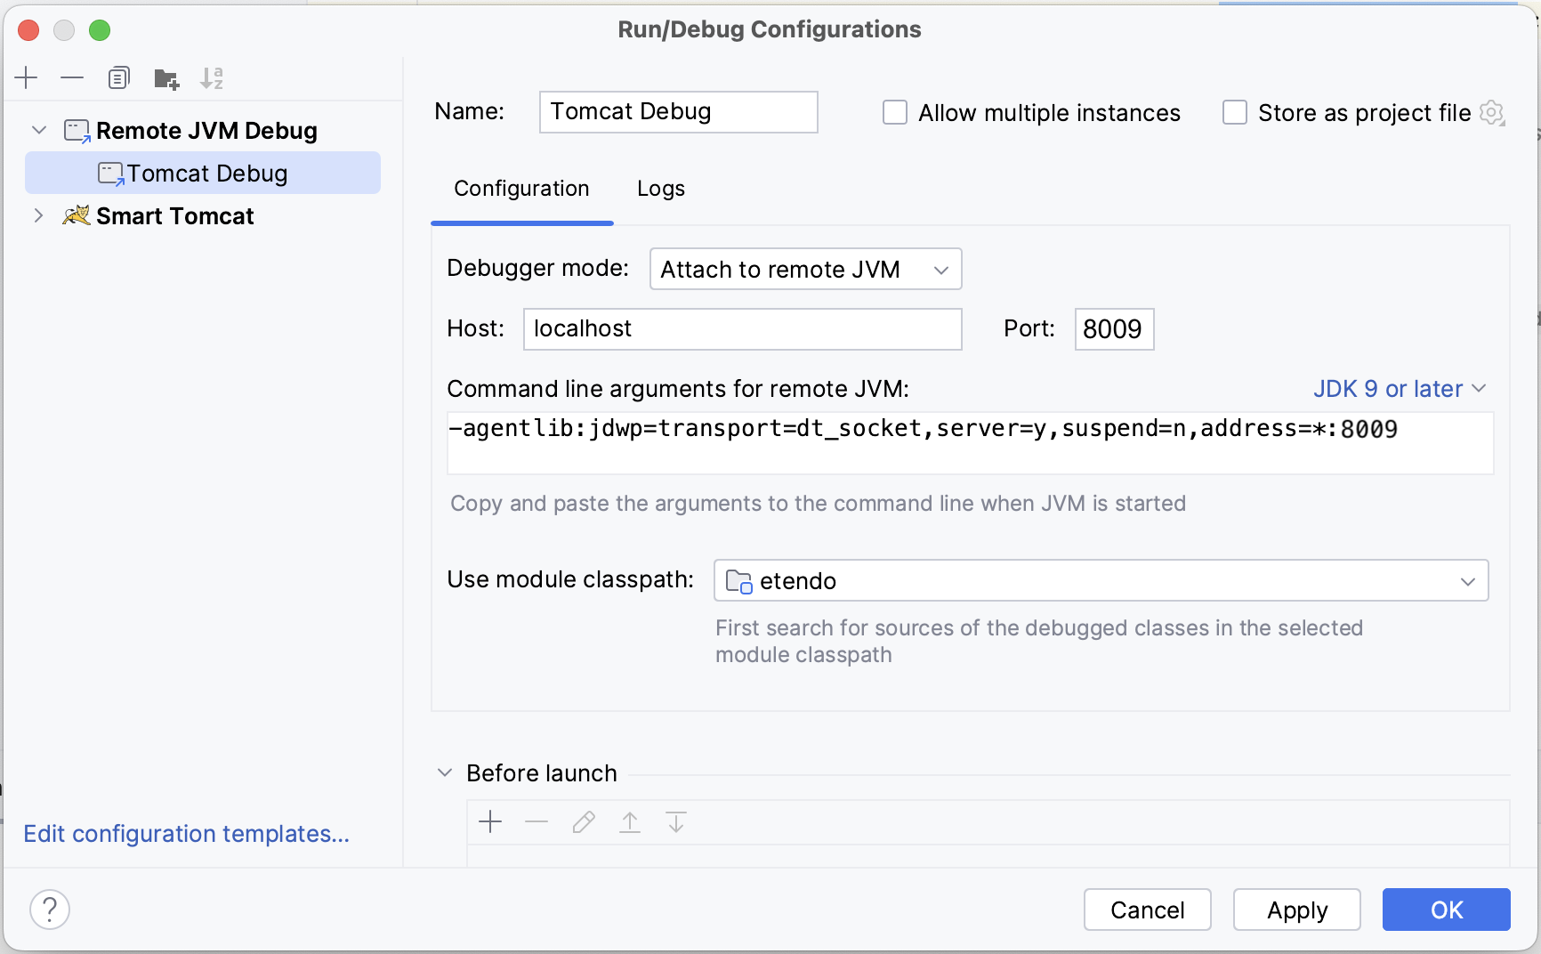Copy the selected configuration
Screen dimensions: 1541x954
point(118,78)
